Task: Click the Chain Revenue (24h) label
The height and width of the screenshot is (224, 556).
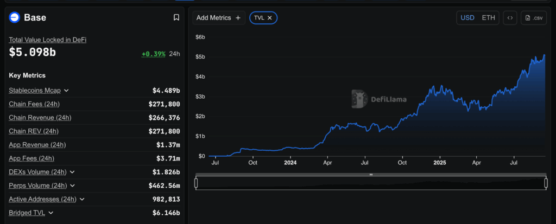Action: [x=40, y=118]
